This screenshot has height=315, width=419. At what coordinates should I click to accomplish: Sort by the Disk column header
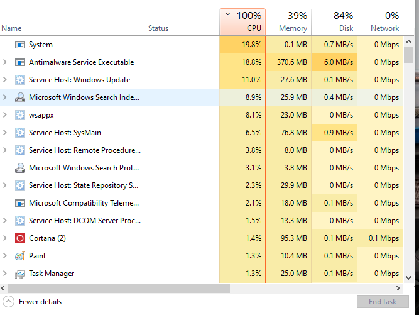coord(335,22)
